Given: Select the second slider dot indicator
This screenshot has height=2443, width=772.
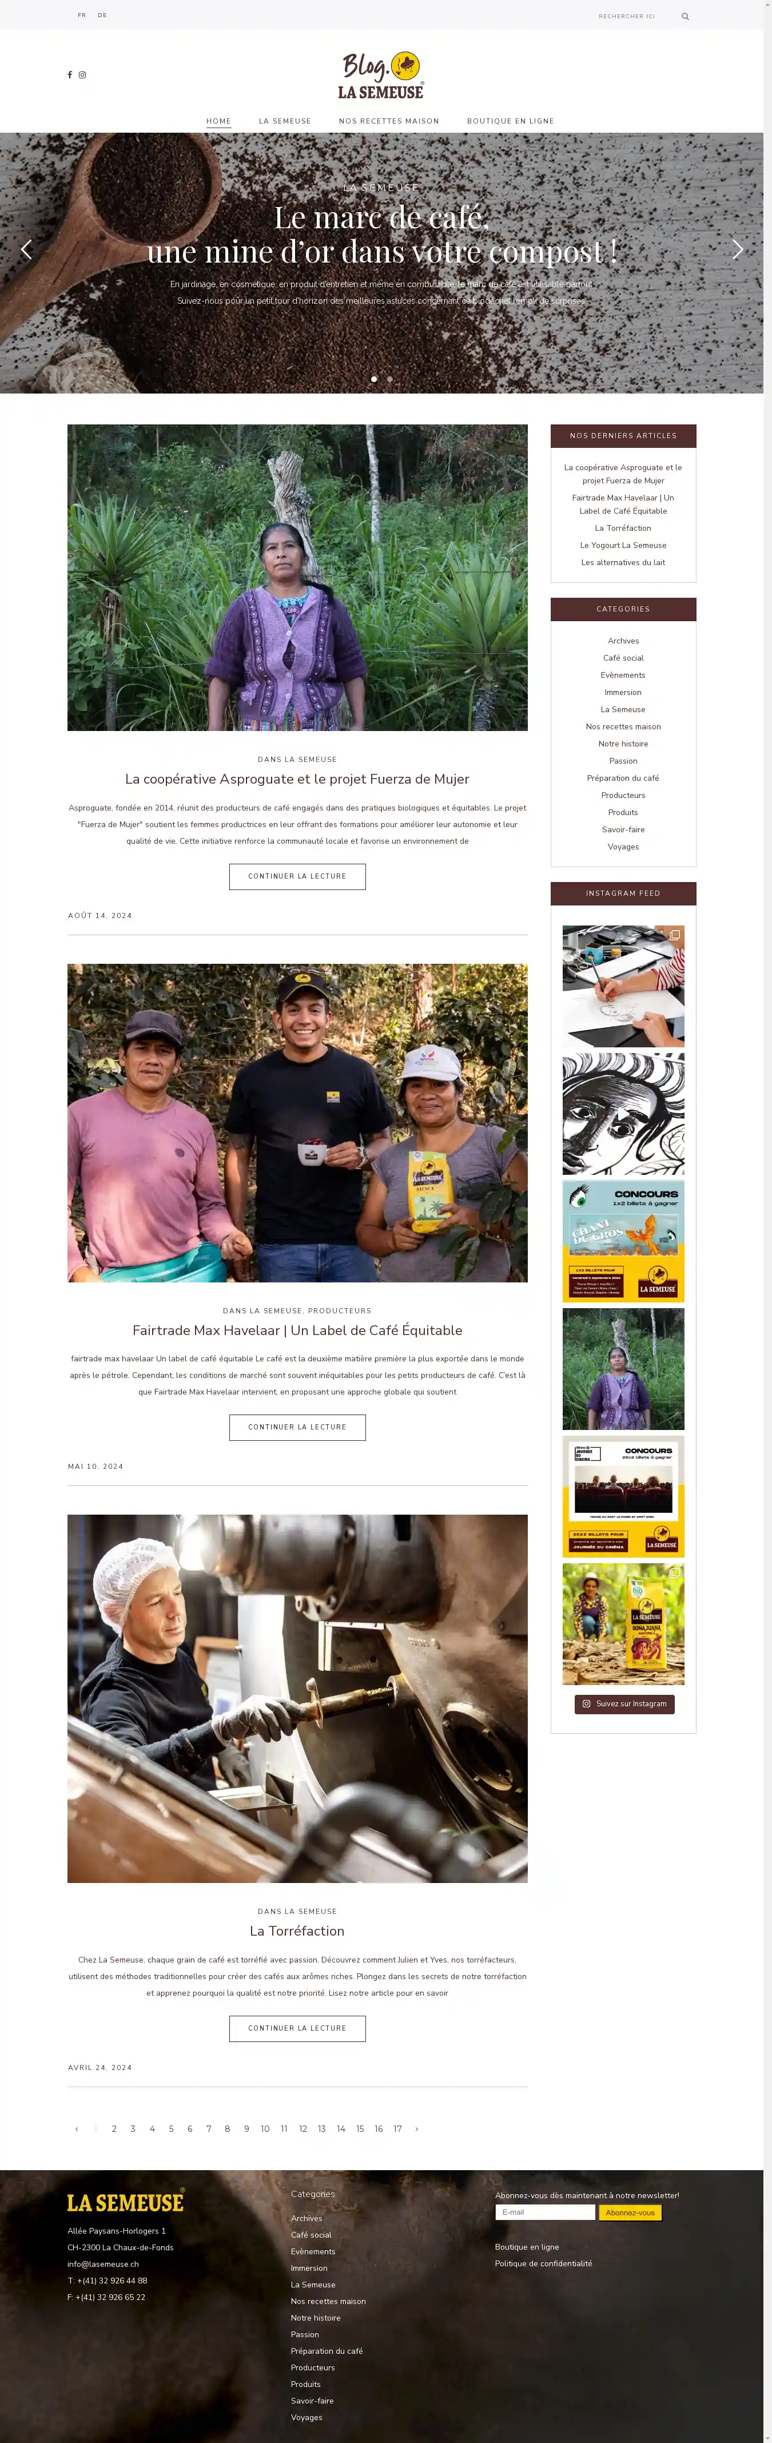Looking at the screenshot, I should click(x=389, y=379).
